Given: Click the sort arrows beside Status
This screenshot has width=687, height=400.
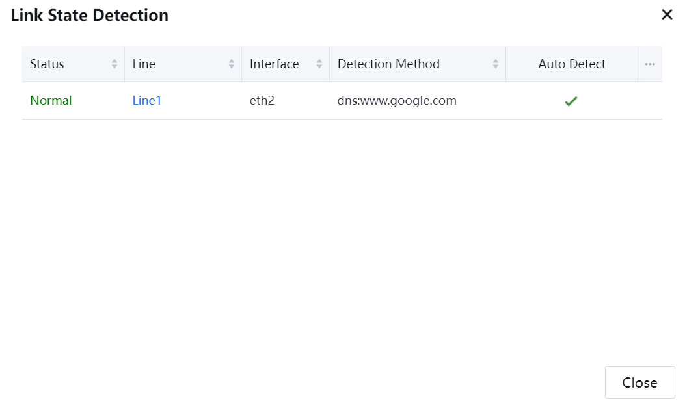Looking at the screenshot, I should click(x=114, y=64).
